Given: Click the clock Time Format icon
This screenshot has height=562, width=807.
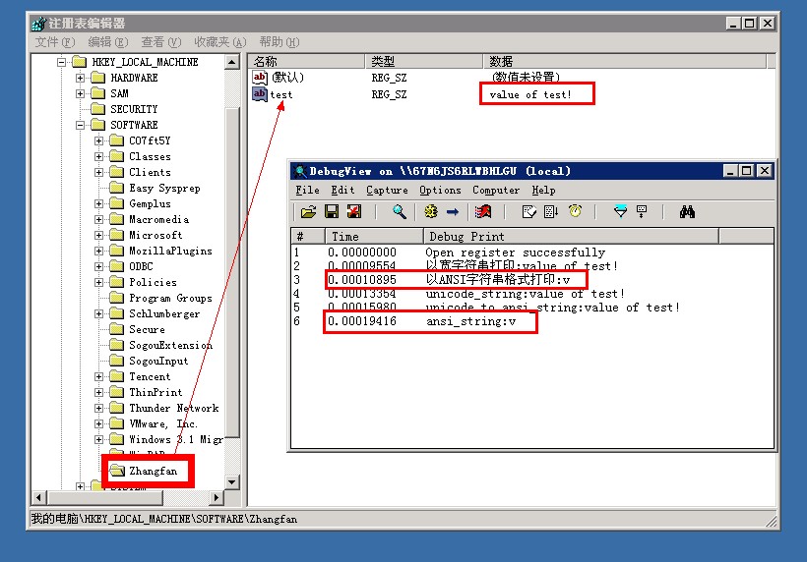Looking at the screenshot, I should 576,211.
